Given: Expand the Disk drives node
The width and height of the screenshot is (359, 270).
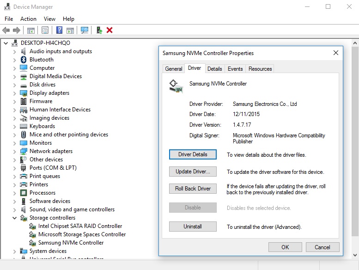Looking at the screenshot, I should tap(15, 85).
